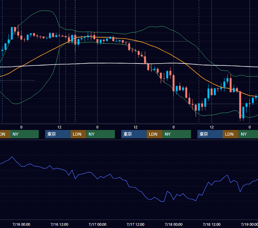Select the LDN session block after 7/18 12:00
258x228 pixels.
tap(231, 134)
